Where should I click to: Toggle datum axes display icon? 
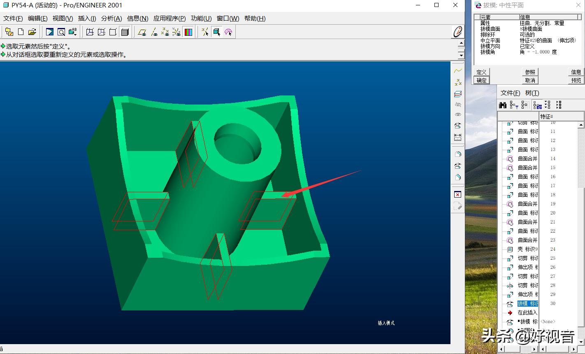pos(154,32)
